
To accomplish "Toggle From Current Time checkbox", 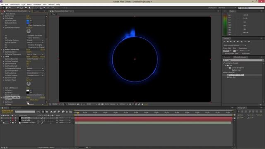I will click(x=224, y=53).
